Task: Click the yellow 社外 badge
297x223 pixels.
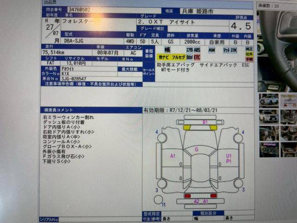Action: click(x=249, y=54)
